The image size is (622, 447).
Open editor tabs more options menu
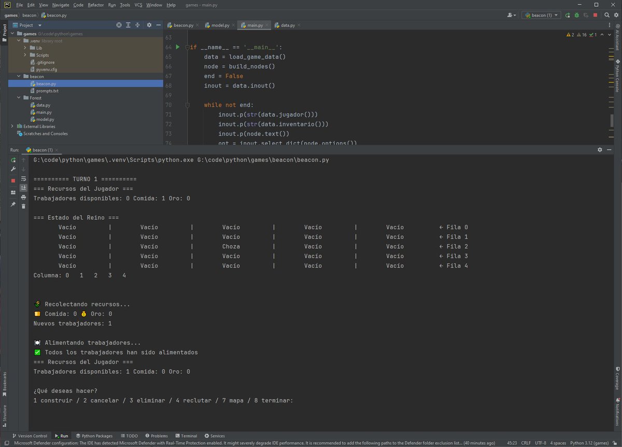(x=609, y=25)
